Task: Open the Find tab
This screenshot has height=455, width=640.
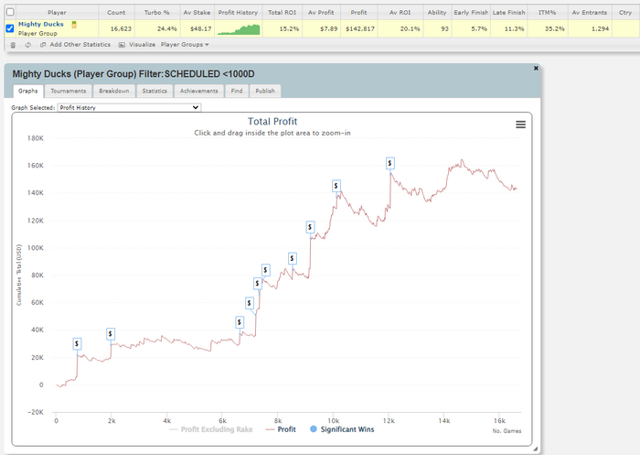Action: (236, 91)
